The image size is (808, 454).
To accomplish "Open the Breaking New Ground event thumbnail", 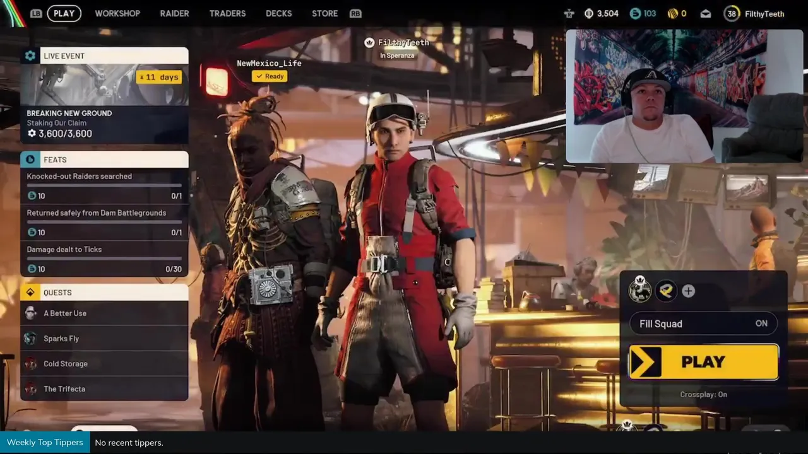I will click(x=104, y=84).
